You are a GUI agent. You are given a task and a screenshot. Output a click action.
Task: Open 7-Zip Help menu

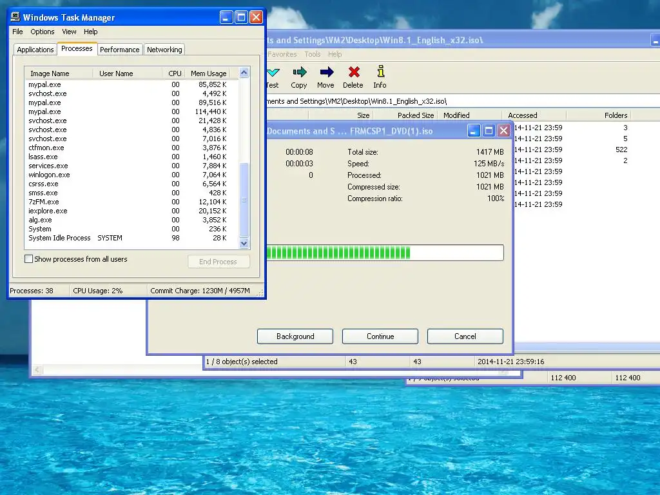pyautogui.click(x=335, y=54)
